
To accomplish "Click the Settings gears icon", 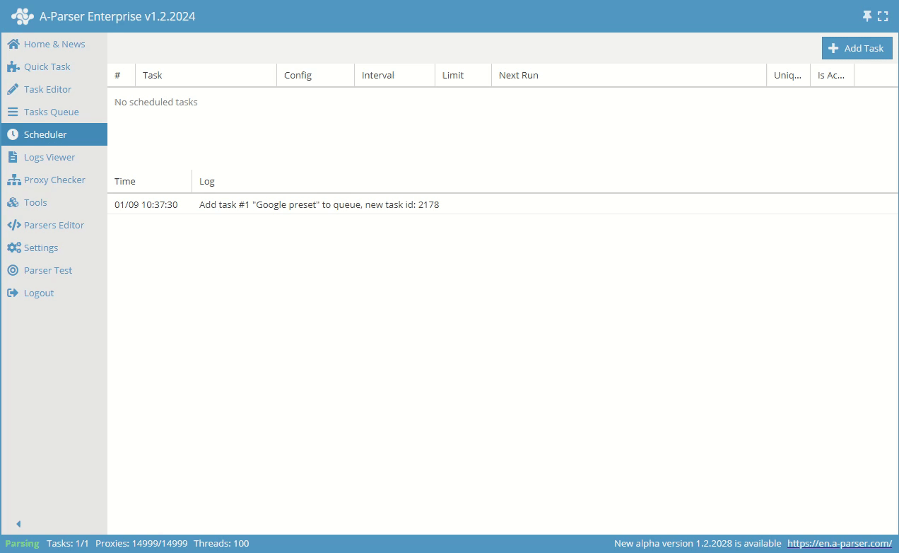I will click(x=13, y=248).
